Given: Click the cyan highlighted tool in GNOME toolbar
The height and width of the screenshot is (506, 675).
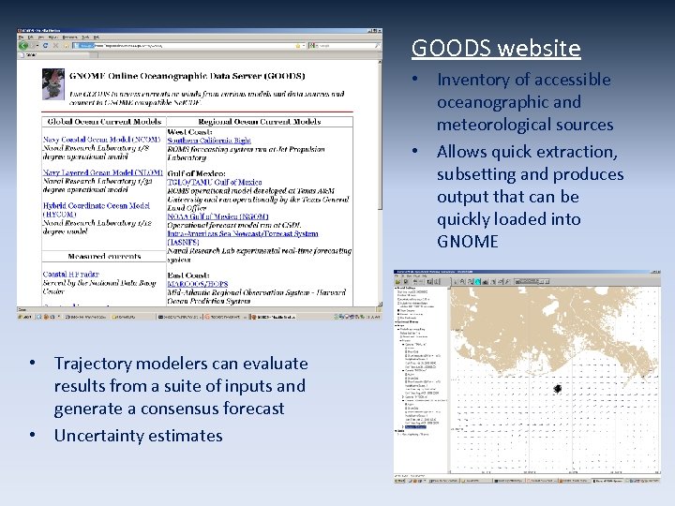Looking at the screenshot, I should [x=477, y=282].
